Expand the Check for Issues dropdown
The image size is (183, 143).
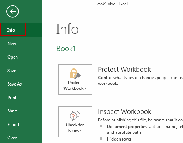click(x=75, y=122)
